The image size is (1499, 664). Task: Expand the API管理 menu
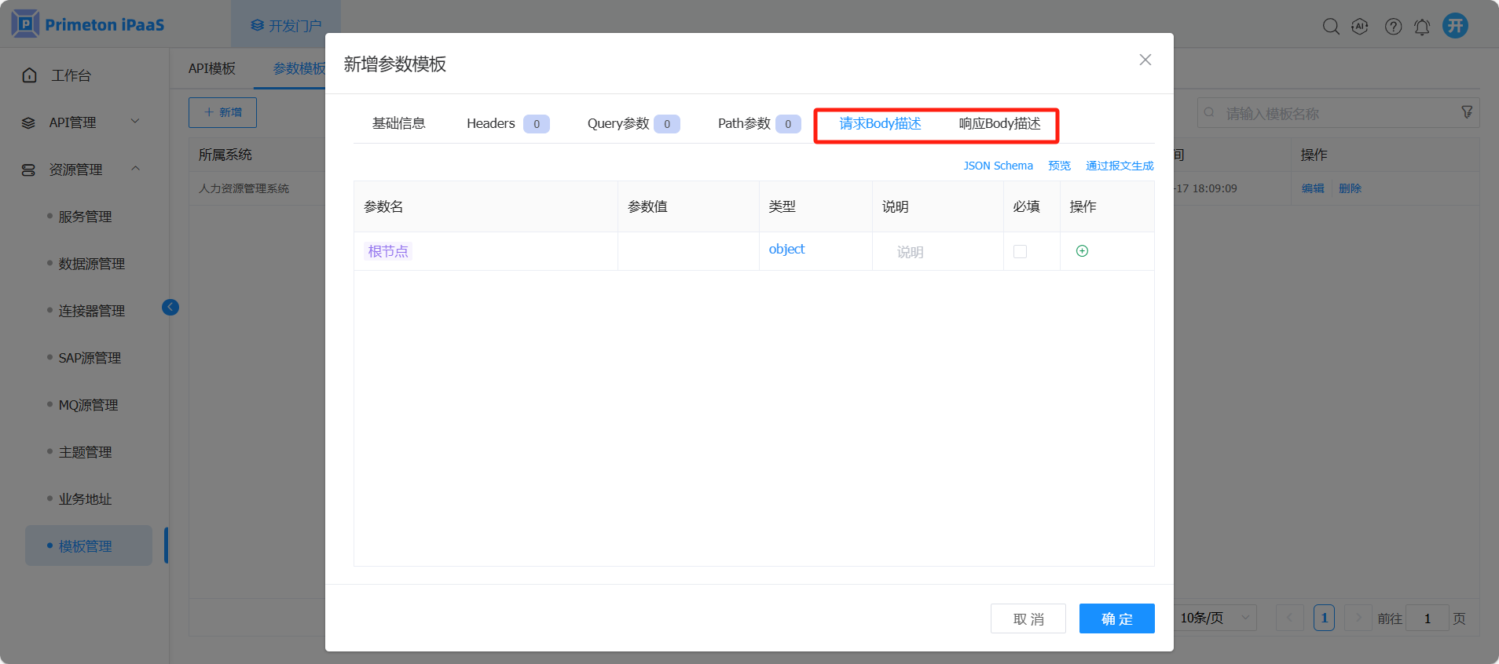(x=79, y=122)
